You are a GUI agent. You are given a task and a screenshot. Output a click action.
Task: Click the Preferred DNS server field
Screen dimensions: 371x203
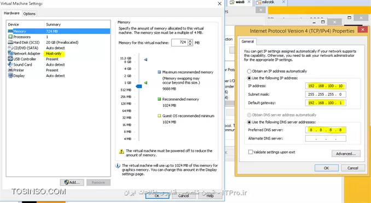326,130
